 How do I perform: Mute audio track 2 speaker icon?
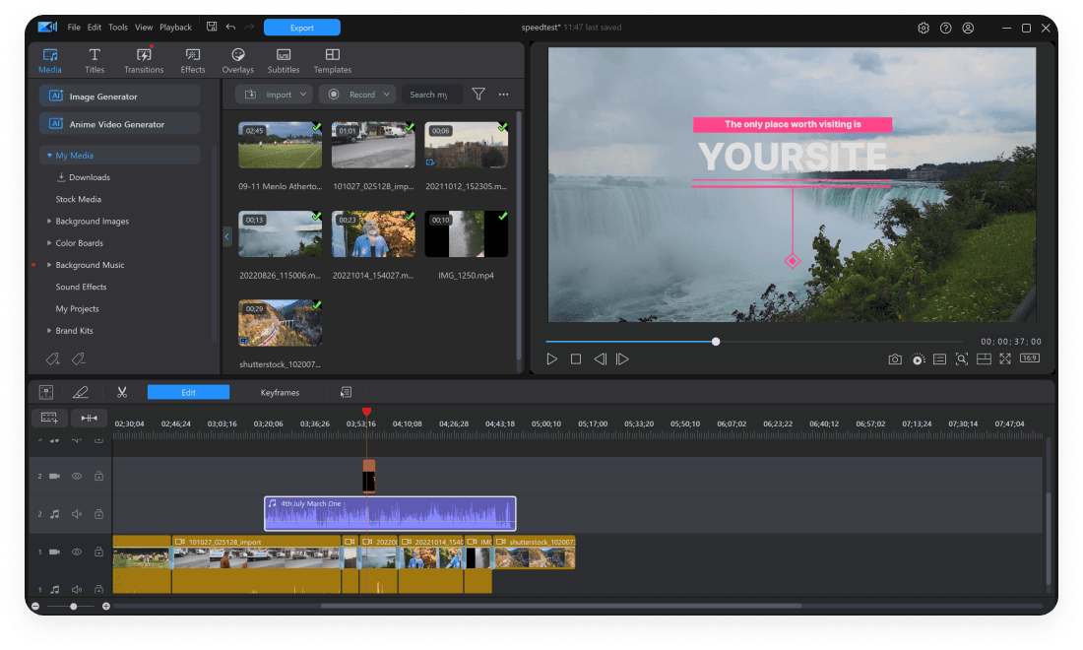(76, 513)
